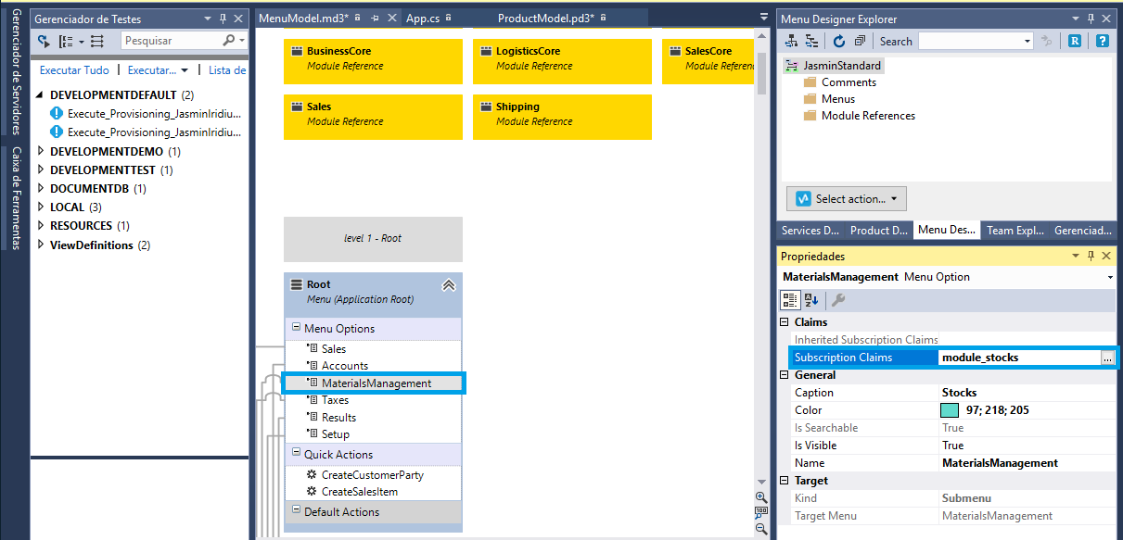1123x540 pixels.
Task: Click the Lista de link in test manager
Action: [x=227, y=70]
